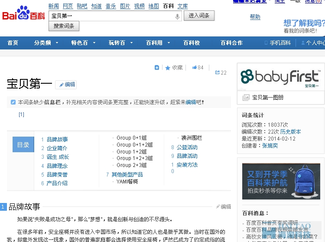This screenshot has width=325, height=242.
Task: Switch to the 知道 search tab
Action: (x=96, y=6)
